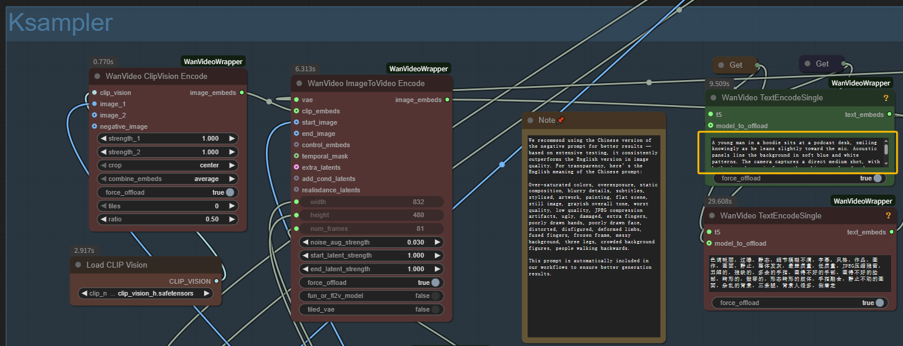Click the Ksampler group title

click(60, 23)
